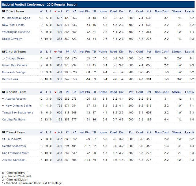Open the Green Bay Packers team link
Viewport: 196px width, 186px height.
click(15, 65)
